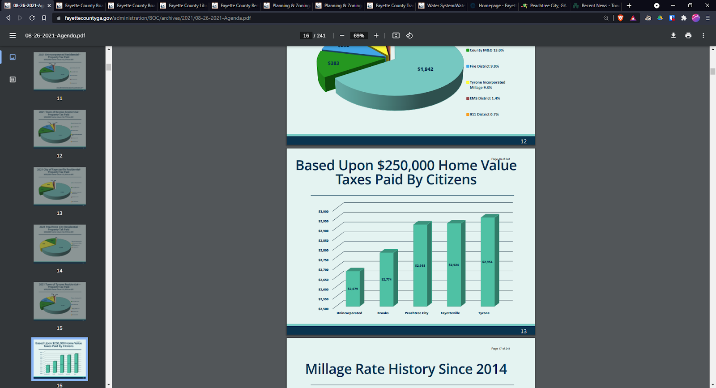Open page 11 thumbnail
The height and width of the screenshot is (388, 716).
click(x=60, y=71)
